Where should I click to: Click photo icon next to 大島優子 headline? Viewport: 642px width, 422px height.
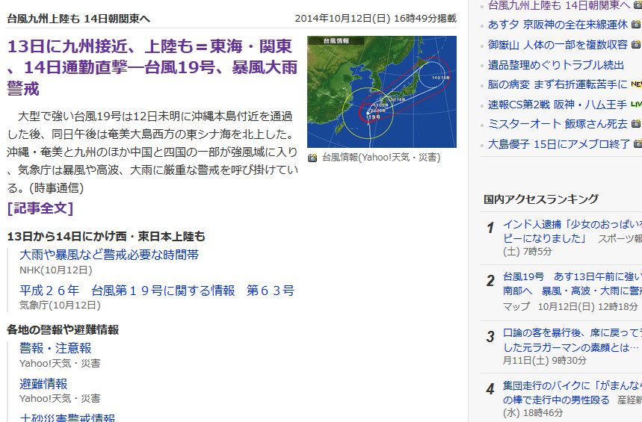(x=638, y=143)
